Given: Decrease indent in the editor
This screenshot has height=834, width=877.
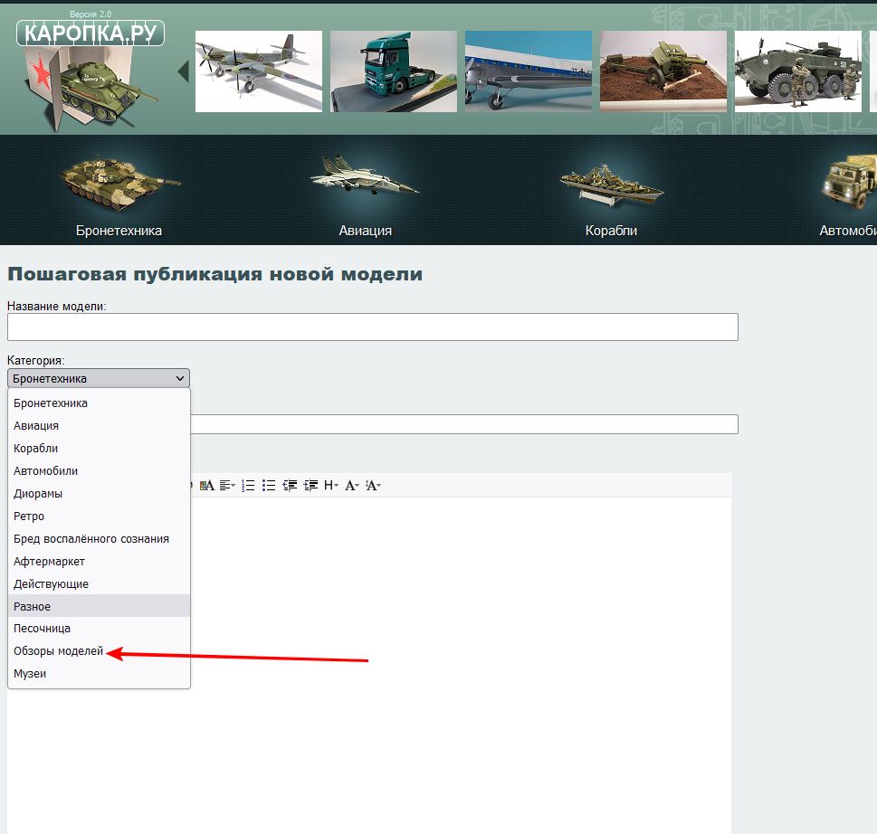Looking at the screenshot, I should (x=290, y=486).
